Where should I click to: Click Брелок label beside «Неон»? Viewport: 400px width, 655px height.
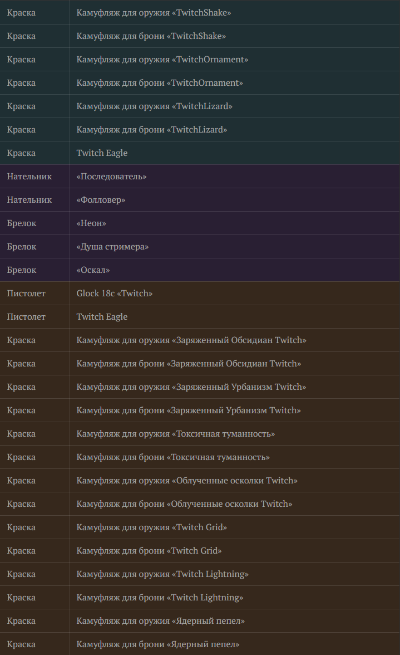[x=22, y=223]
